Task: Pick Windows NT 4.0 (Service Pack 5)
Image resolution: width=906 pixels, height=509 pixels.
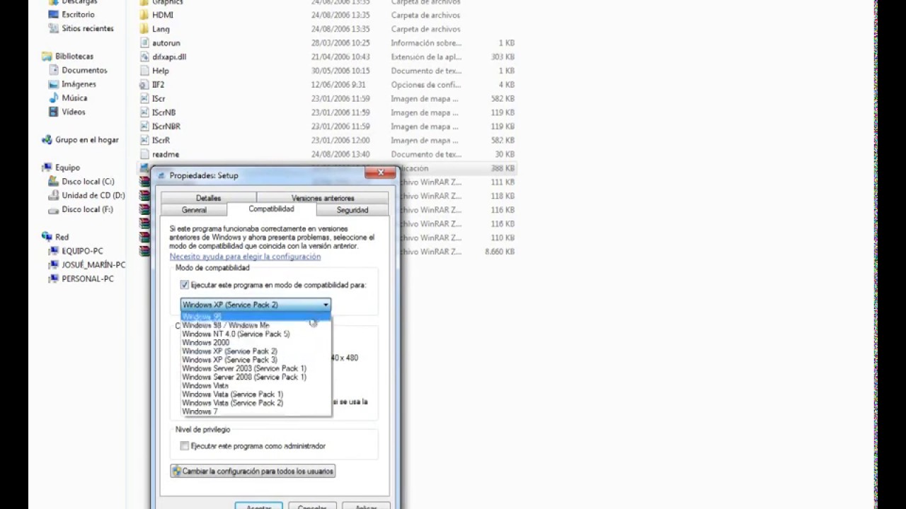Action: point(256,334)
